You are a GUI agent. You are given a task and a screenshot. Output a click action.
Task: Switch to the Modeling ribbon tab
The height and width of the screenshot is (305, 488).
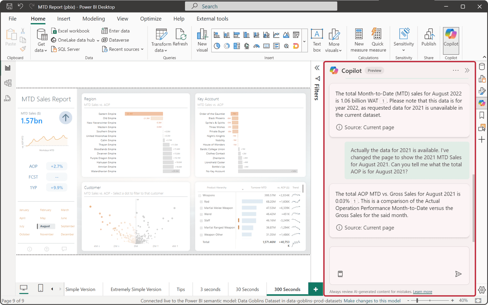tap(93, 19)
